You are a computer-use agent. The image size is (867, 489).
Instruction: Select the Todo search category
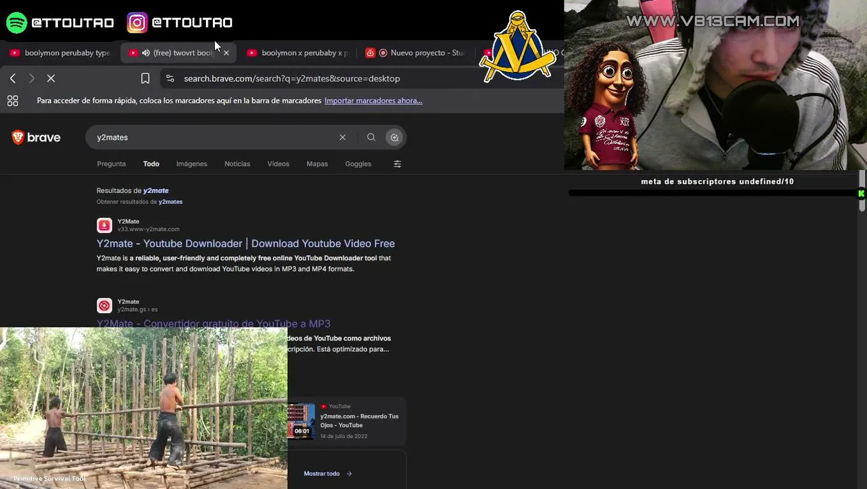pos(151,164)
